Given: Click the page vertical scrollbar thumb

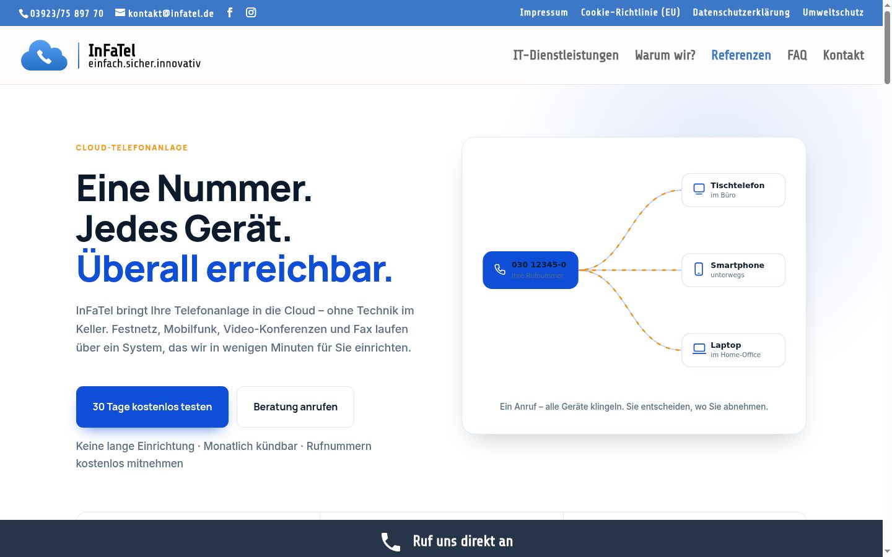Looking at the screenshot, I should (x=887, y=46).
